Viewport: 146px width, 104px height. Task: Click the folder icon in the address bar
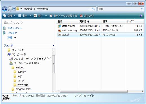(x=18, y=9)
